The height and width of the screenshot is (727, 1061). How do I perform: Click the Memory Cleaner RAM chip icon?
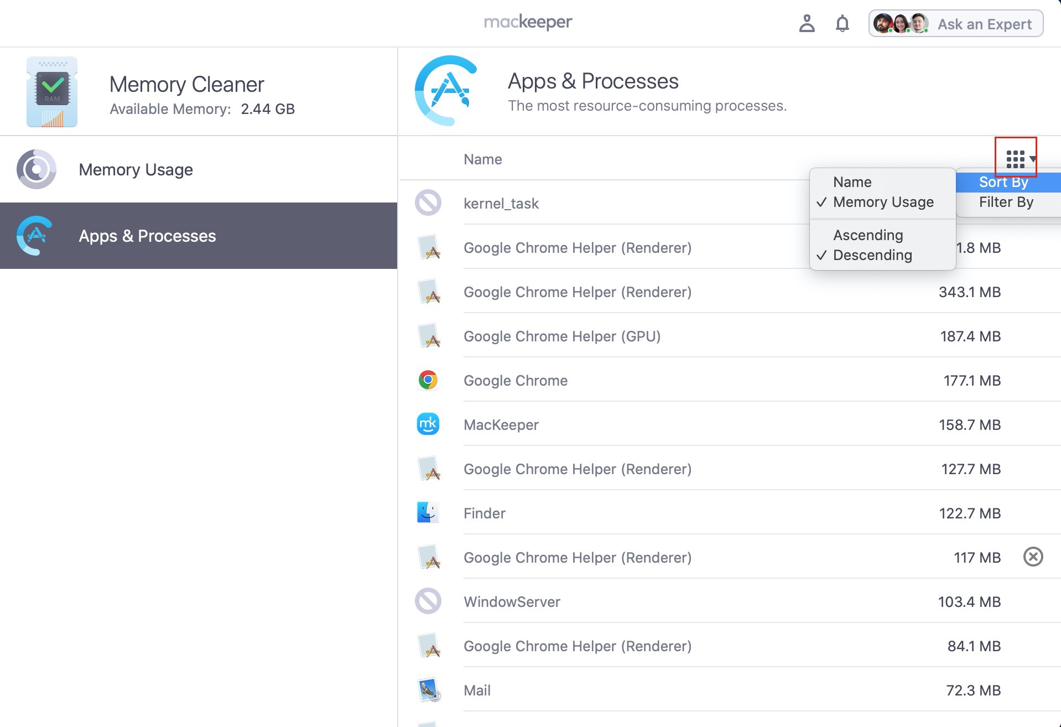coord(52,92)
